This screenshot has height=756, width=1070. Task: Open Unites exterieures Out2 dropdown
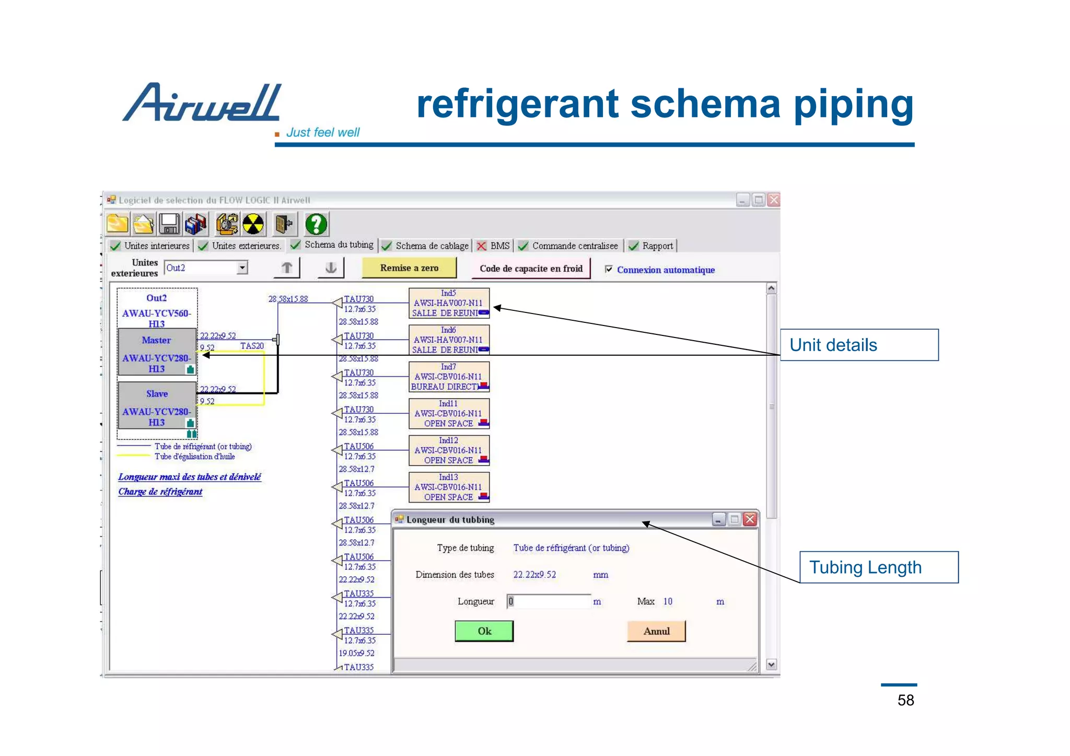pos(242,268)
